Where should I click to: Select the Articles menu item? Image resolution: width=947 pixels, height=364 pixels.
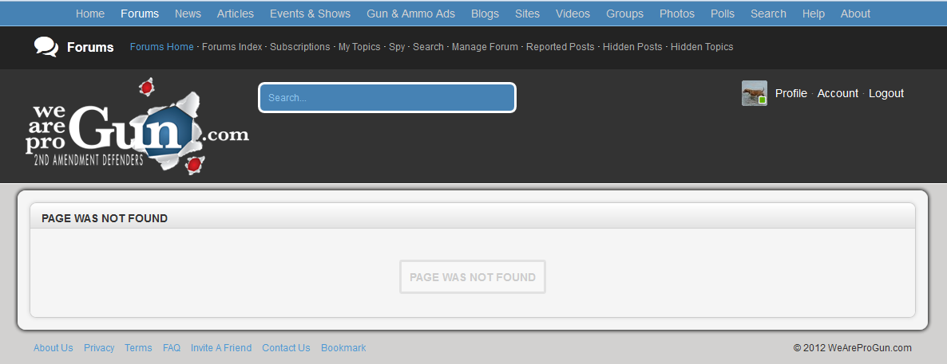(x=235, y=14)
